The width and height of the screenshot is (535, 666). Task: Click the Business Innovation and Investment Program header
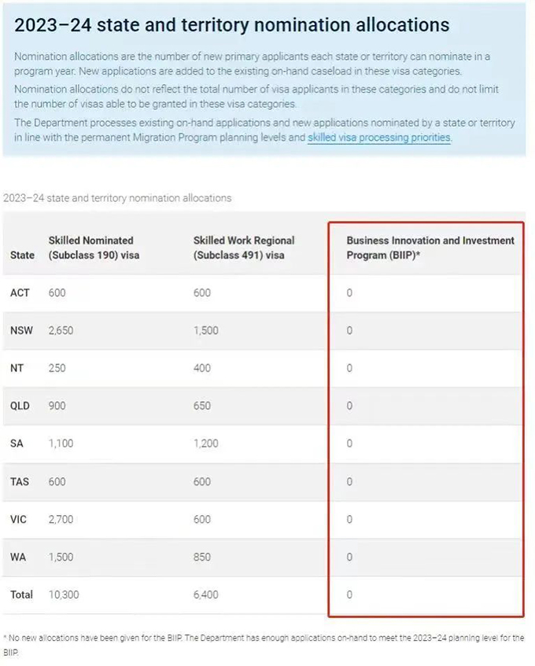coord(430,248)
